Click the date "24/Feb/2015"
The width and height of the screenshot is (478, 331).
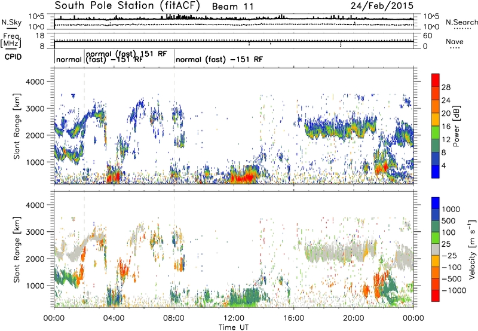(x=382, y=6)
